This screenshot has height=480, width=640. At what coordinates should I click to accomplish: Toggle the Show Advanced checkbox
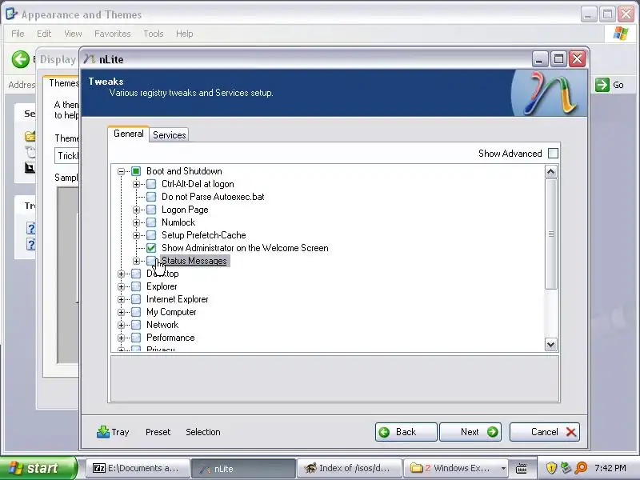pos(553,154)
